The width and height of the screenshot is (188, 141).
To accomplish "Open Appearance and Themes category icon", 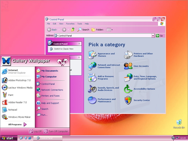I will tap(92, 55).
